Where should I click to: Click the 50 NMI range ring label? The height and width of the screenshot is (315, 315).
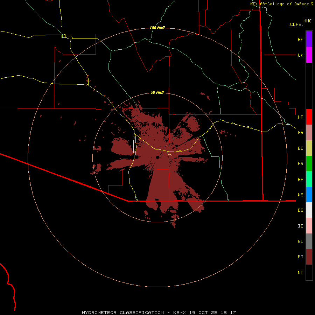(157, 92)
